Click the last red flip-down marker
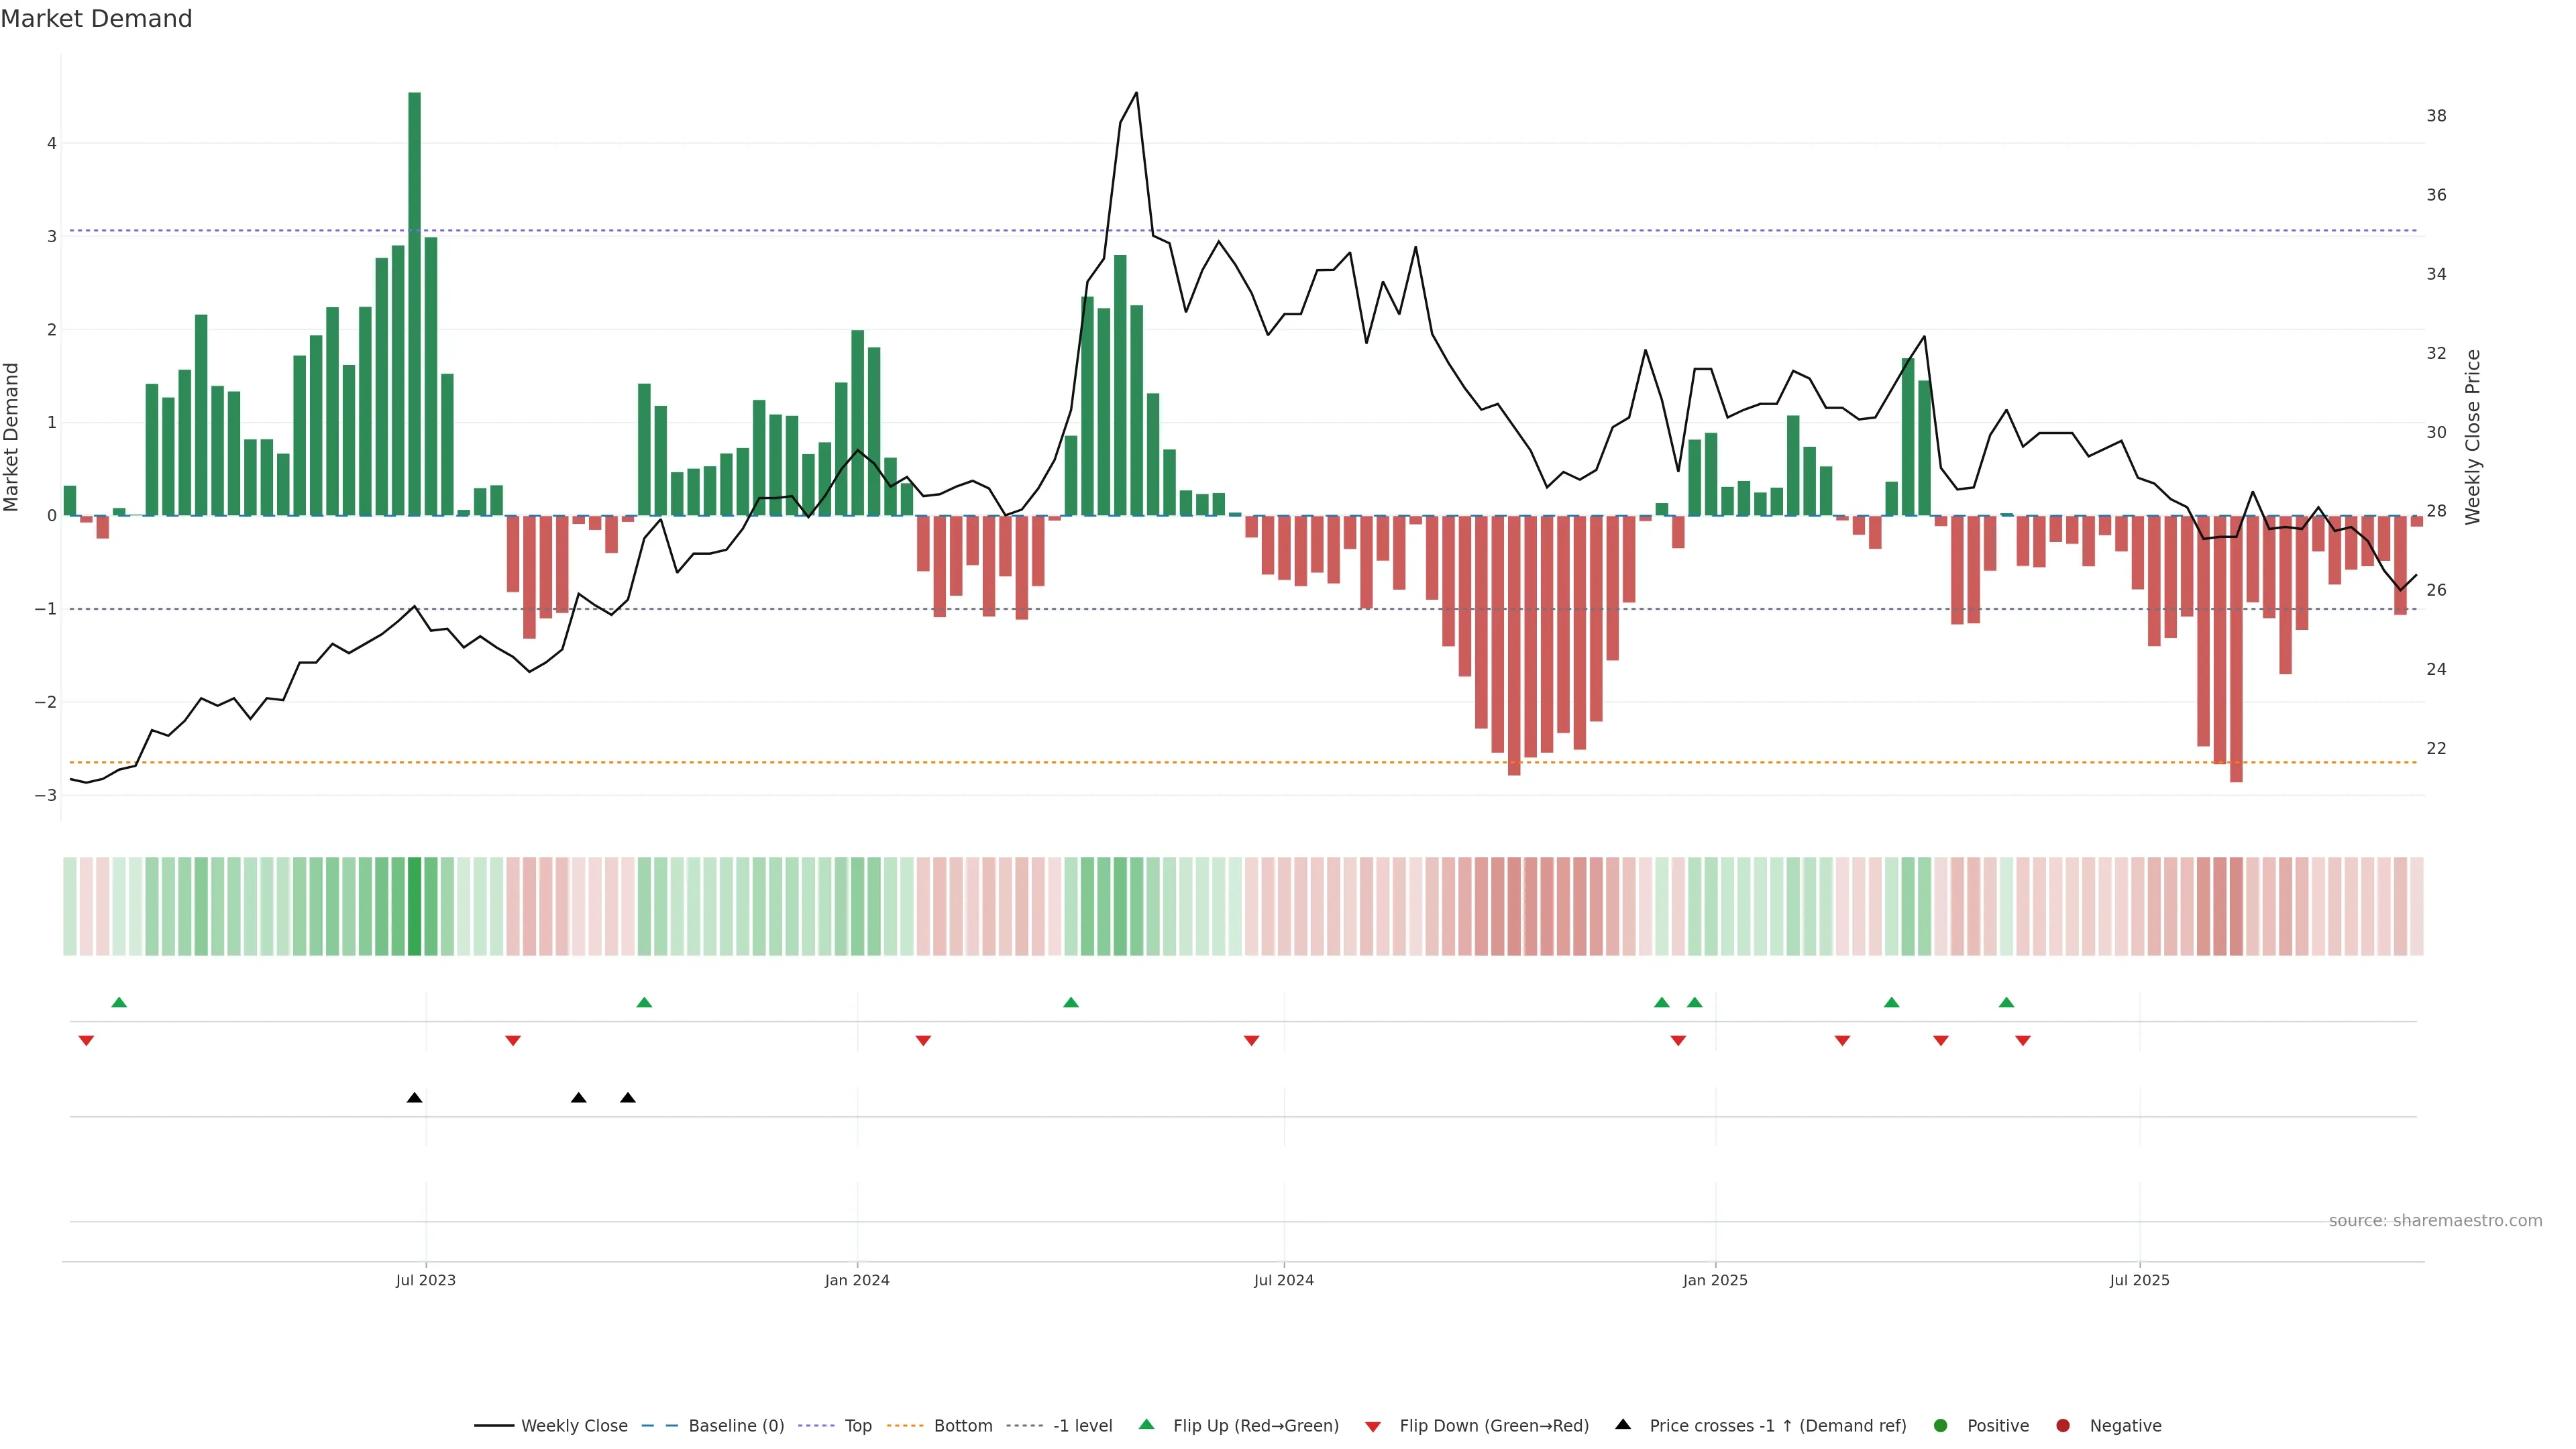The height and width of the screenshot is (1449, 2576). 2023,1041
